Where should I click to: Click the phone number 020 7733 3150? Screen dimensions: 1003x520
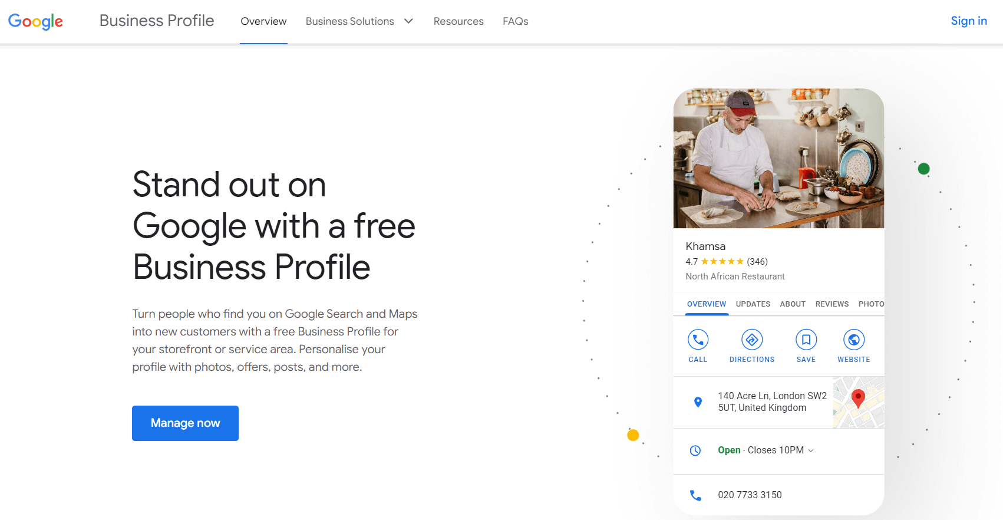pyautogui.click(x=750, y=495)
